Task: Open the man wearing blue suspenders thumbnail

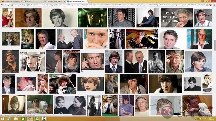Action: tap(203, 18)
